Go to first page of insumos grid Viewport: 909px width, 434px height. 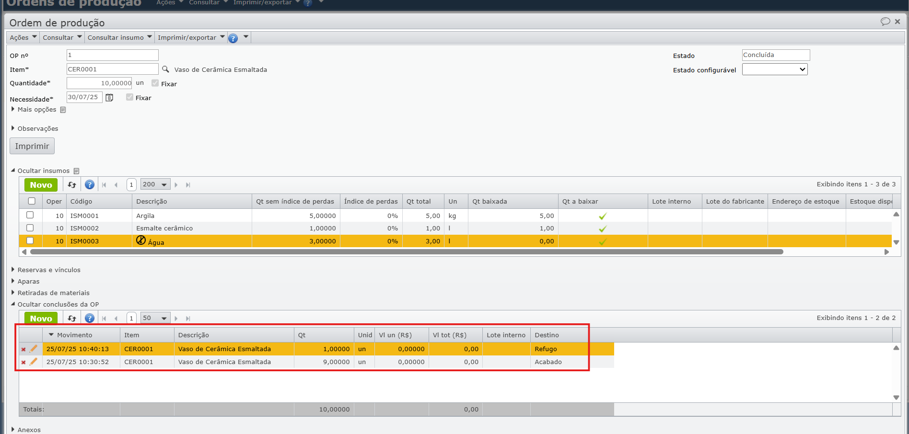[104, 185]
